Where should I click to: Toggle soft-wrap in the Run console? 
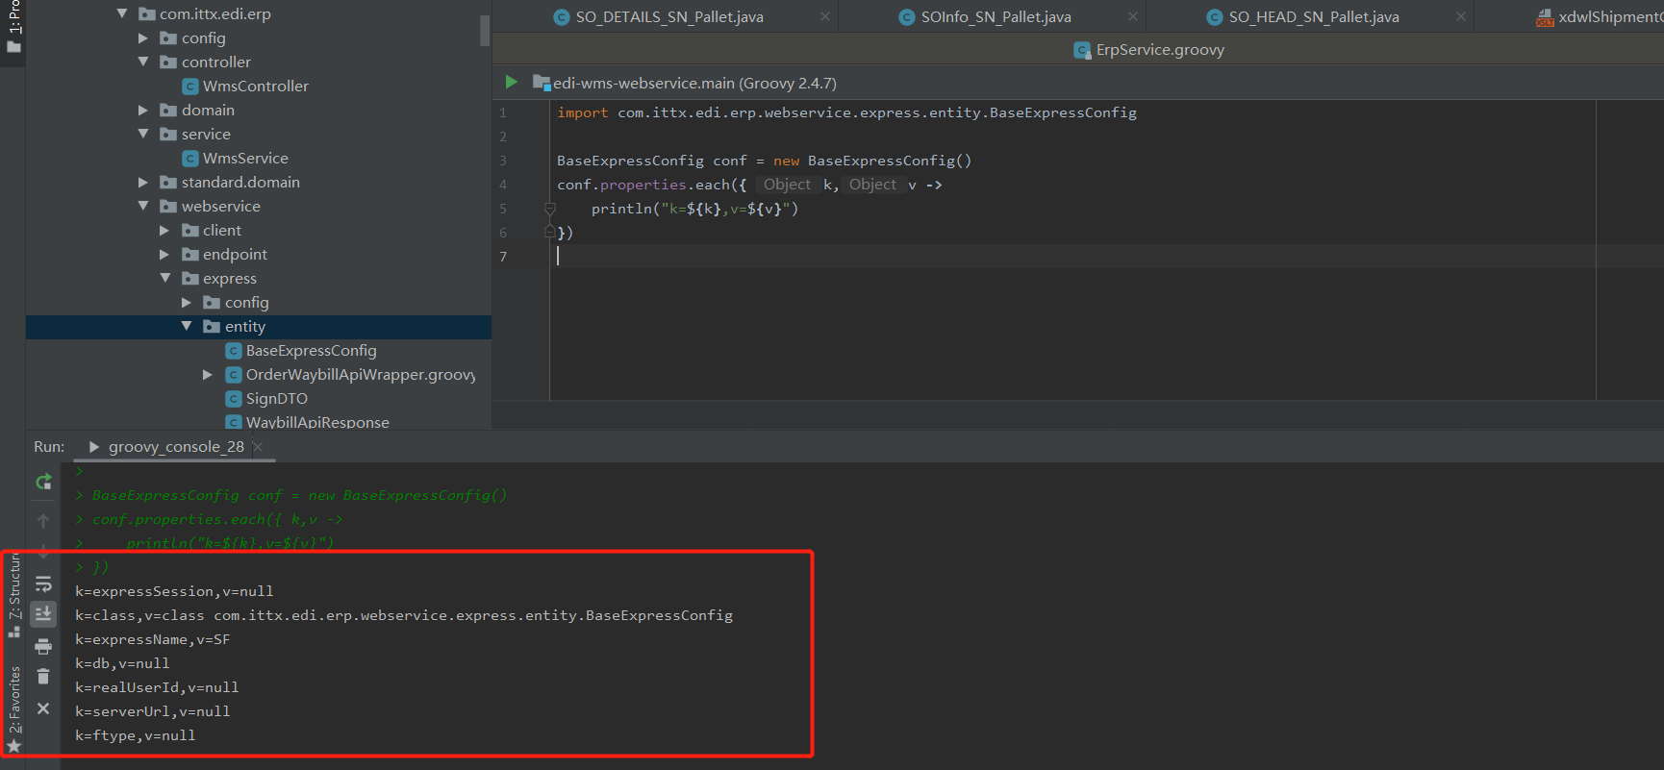click(43, 584)
